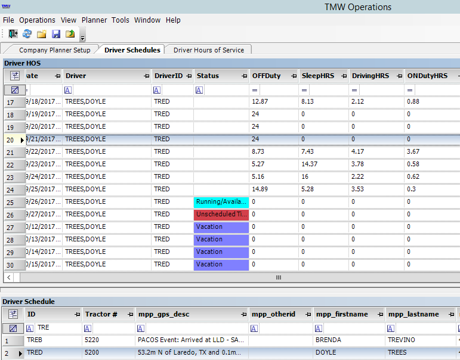
Task: Click Driver HOS grid field chooser icon
Action: [15, 76]
